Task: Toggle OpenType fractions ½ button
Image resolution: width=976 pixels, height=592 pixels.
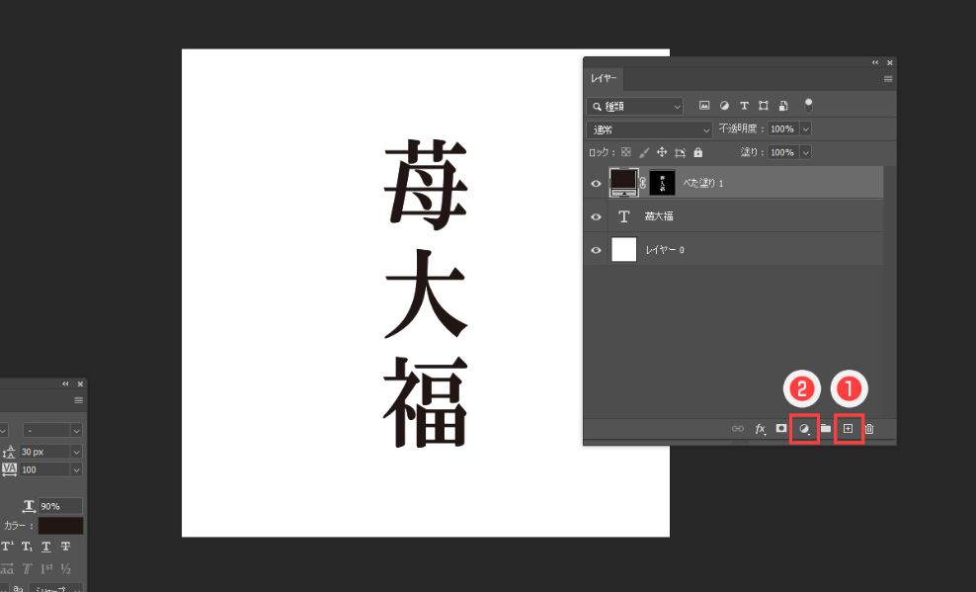Action: 65,568
